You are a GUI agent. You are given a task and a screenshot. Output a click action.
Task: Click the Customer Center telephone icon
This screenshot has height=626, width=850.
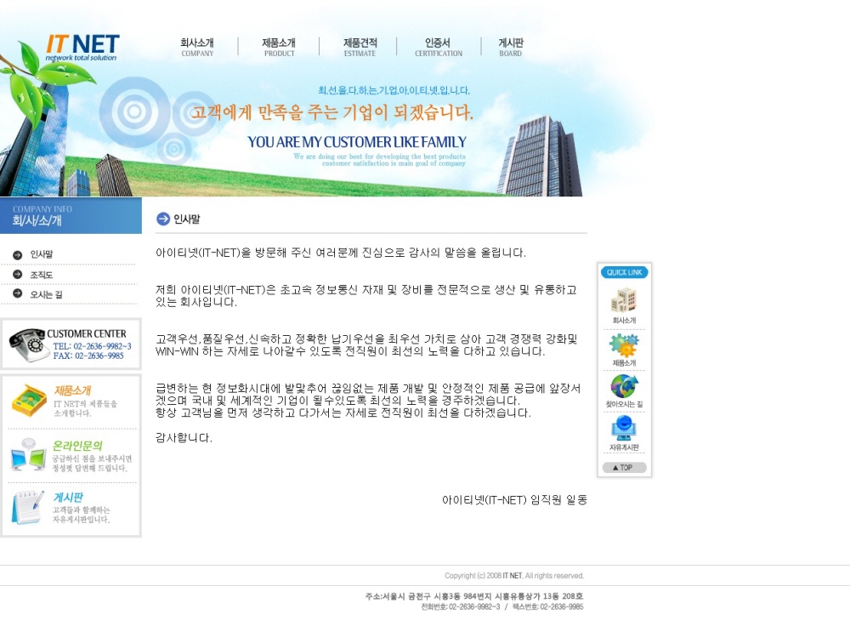tap(29, 344)
